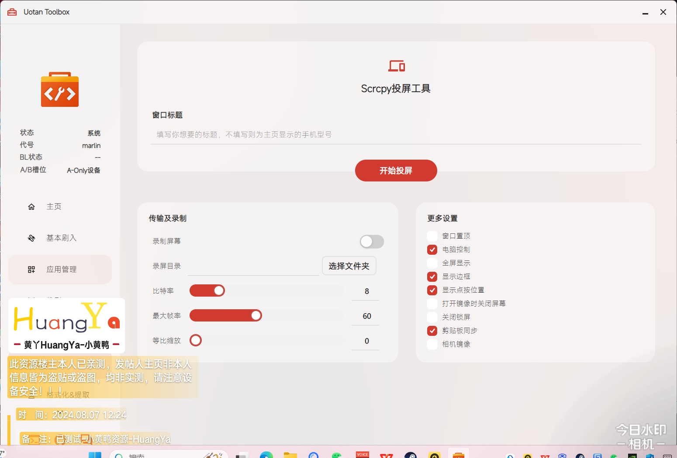This screenshot has height=458, width=677.
Task: Click the 最大帧率 slider handle
Action: click(256, 315)
